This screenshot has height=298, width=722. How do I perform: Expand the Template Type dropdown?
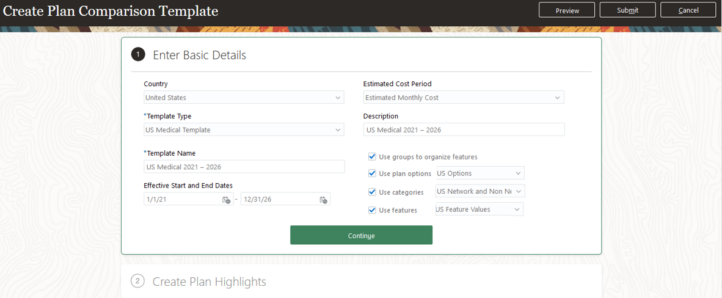point(338,130)
